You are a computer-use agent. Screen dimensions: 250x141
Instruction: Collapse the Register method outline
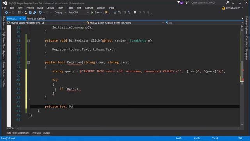click(x=29, y=63)
